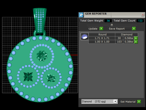Click the Total Gem Weight label
The image size is (146, 110).
pos(92,21)
